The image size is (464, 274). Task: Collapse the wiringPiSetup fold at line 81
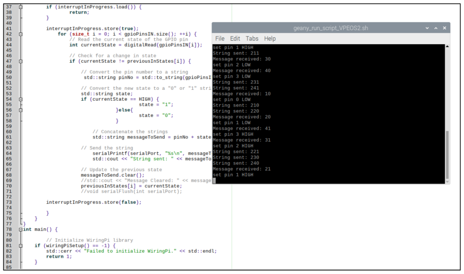21,246
